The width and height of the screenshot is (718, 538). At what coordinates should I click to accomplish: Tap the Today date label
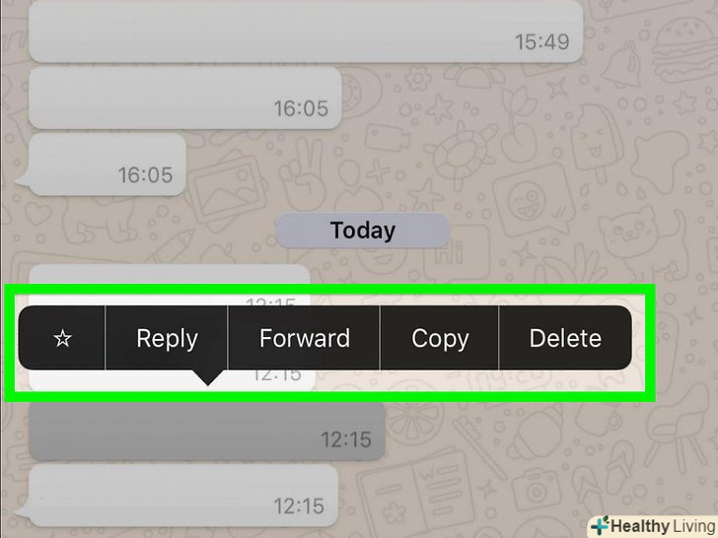(363, 231)
